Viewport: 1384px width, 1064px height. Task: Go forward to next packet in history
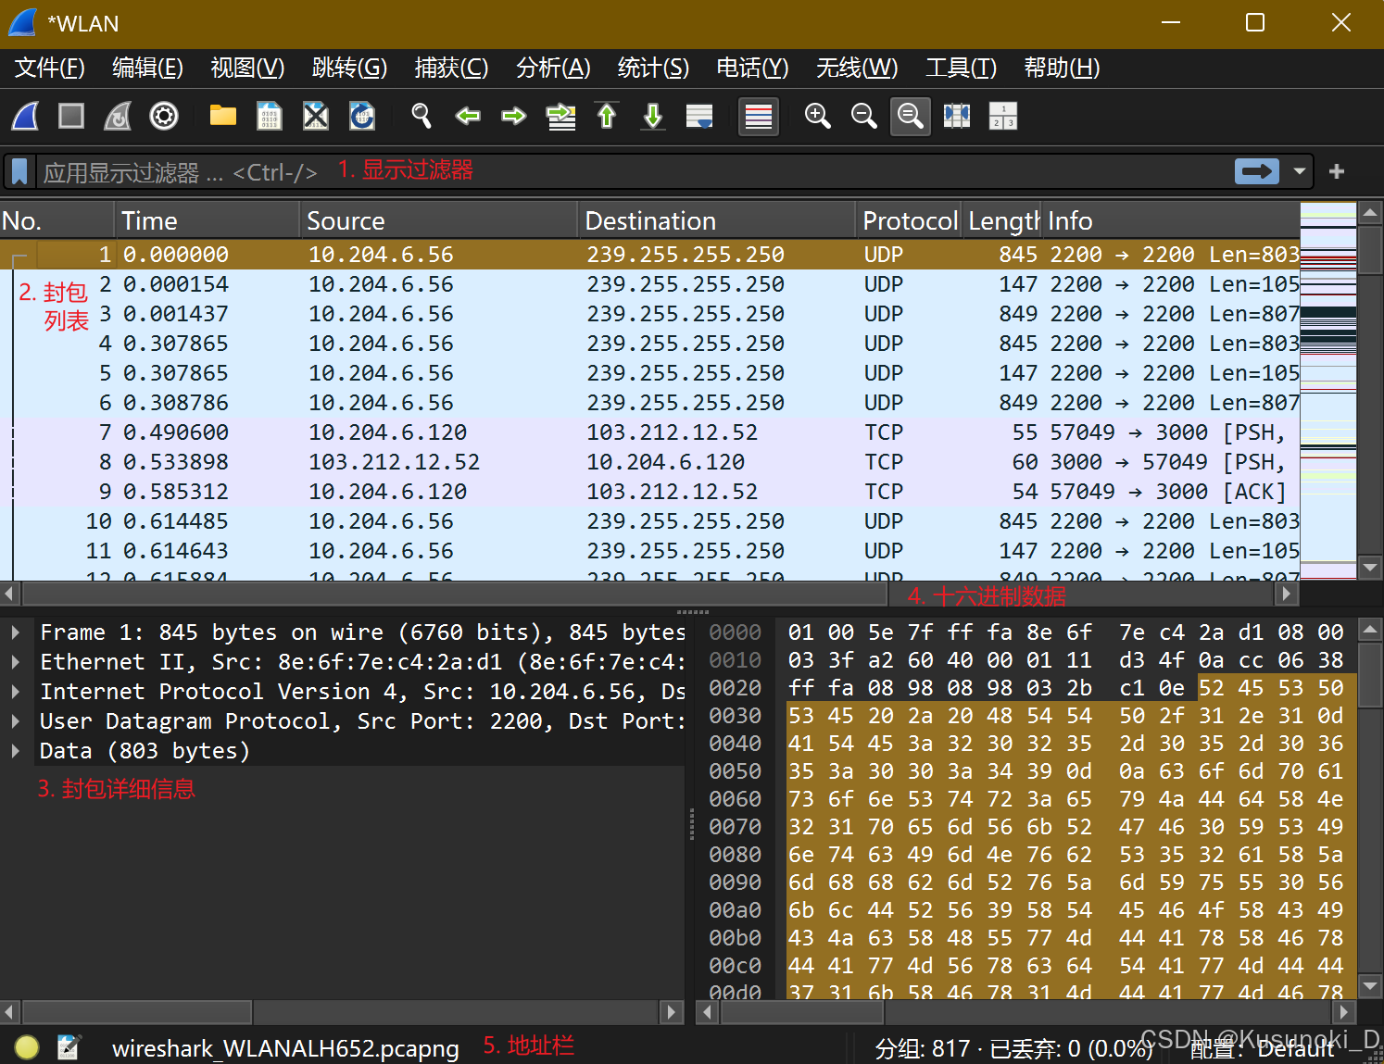pyautogui.click(x=514, y=116)
